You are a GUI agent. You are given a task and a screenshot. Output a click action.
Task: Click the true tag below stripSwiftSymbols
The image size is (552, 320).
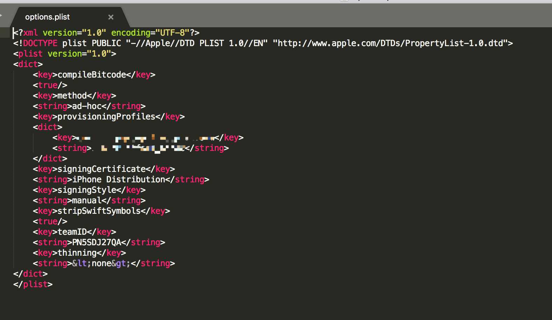(50, 221)
